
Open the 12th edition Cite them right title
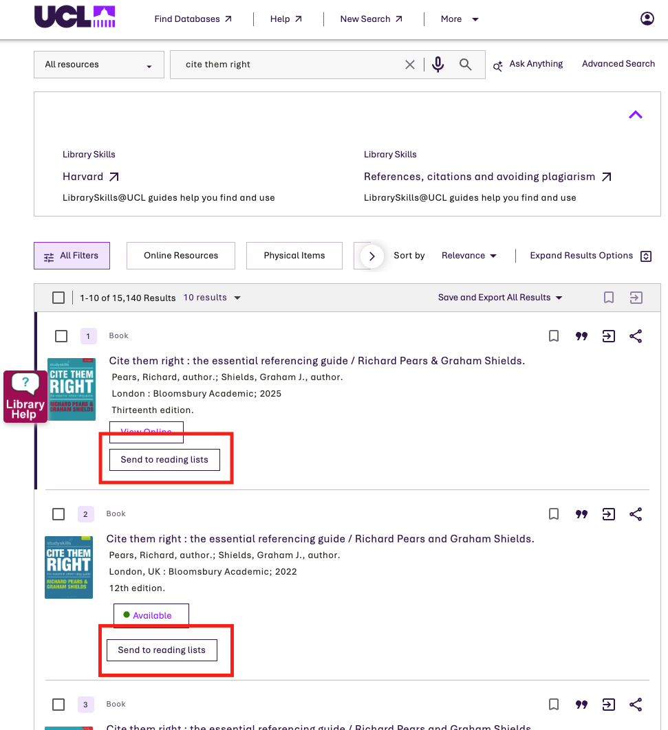click(x=320, y=539)
